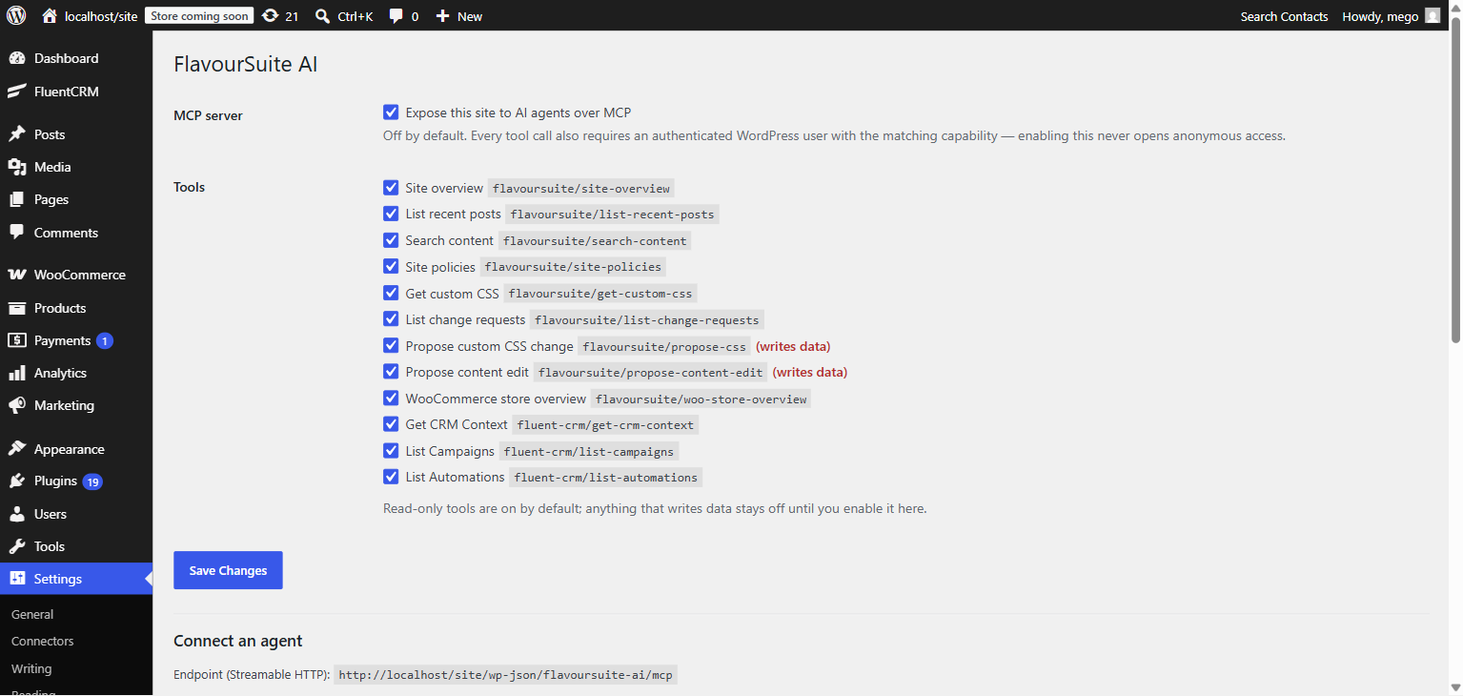
Task: Open the WordPress logo menu
Action: click(16, 15)
